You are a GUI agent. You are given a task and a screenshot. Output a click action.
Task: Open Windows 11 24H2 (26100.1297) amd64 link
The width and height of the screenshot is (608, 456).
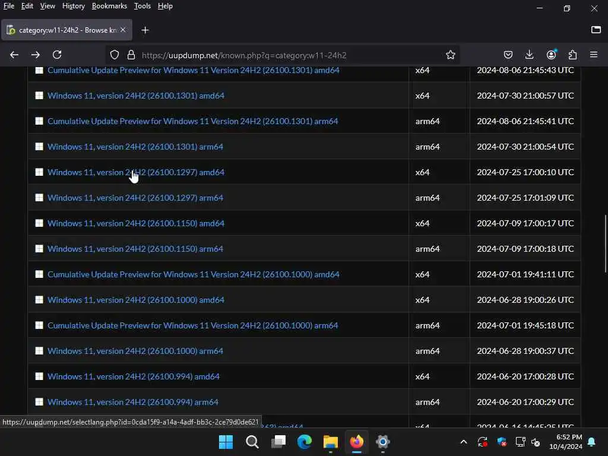tap(136, 172)
